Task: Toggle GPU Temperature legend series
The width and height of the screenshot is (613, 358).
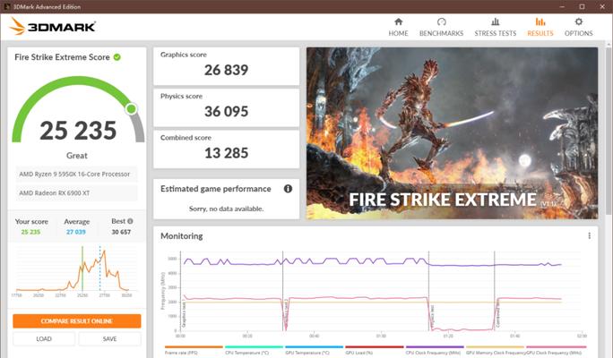Action: click(314, 350)
